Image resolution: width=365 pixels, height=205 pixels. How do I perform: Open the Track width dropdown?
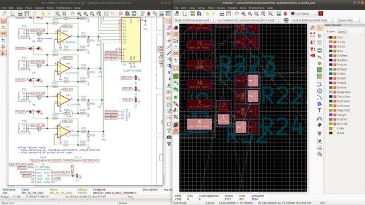pos(194,20)
